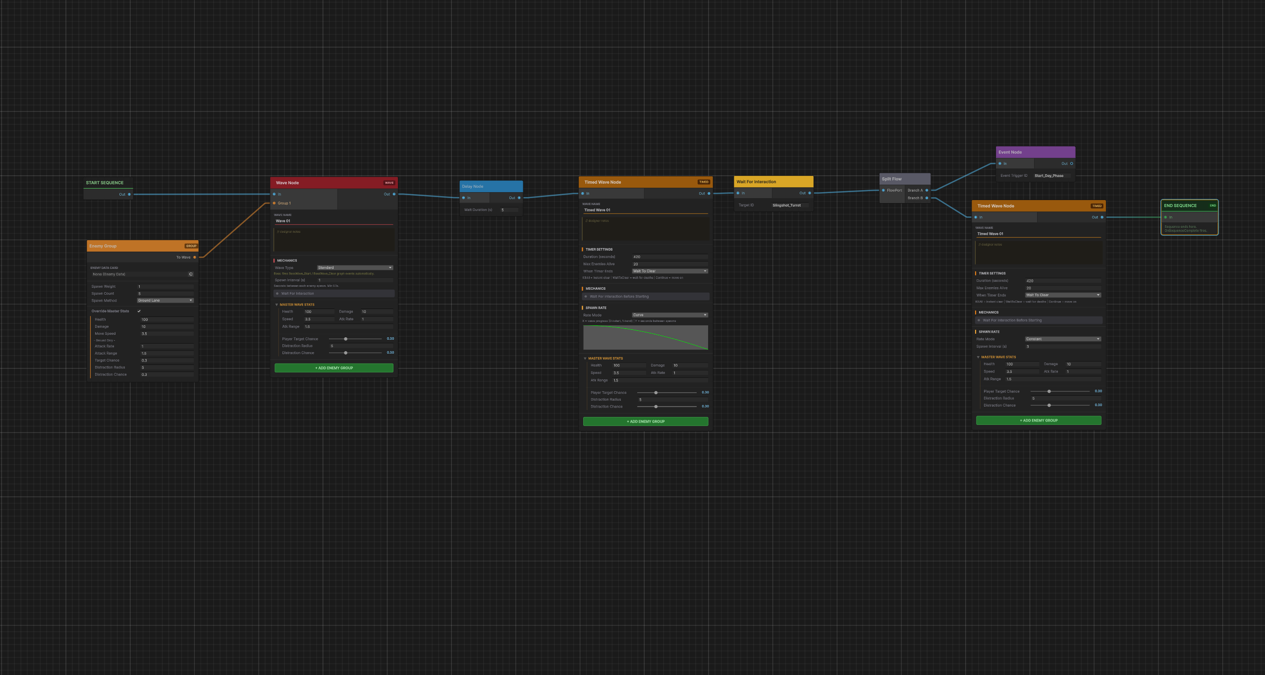Click the Group 1 port on Wave Node
The height and width of the screenshot is (675, 1265).
274,203
